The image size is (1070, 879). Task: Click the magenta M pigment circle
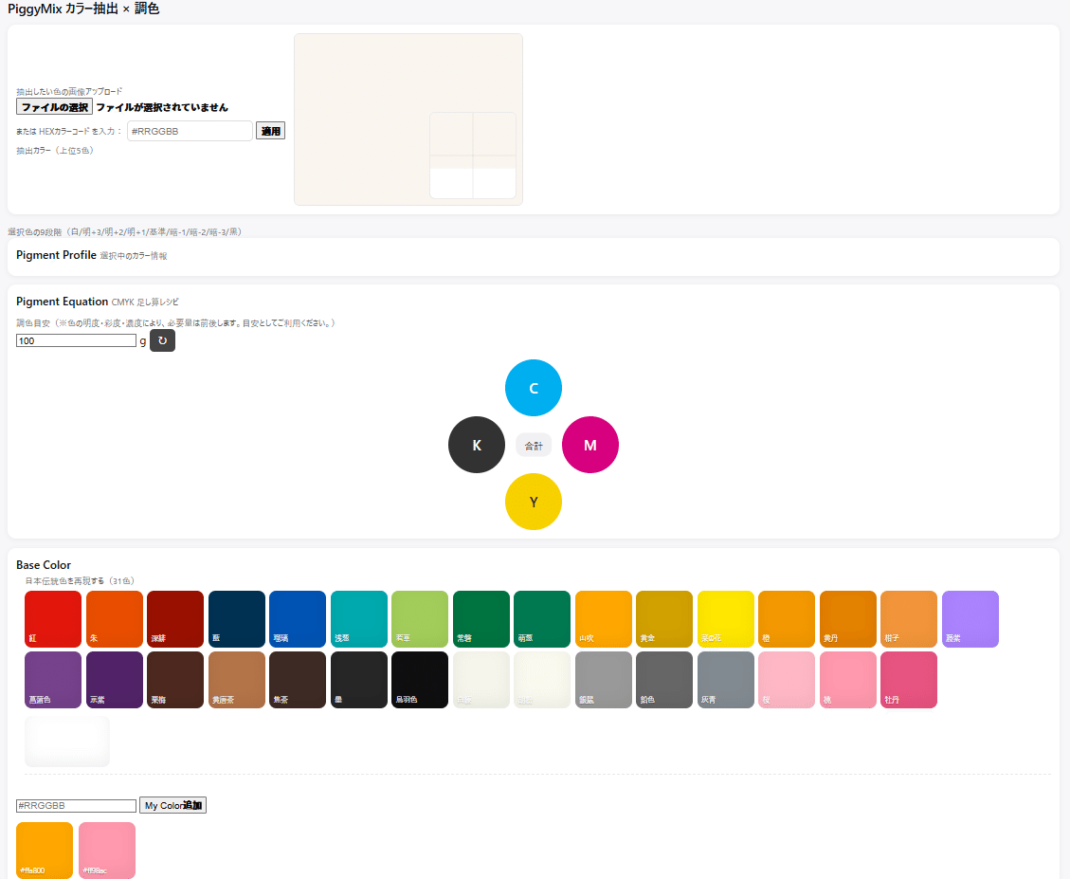coord(590,445)
